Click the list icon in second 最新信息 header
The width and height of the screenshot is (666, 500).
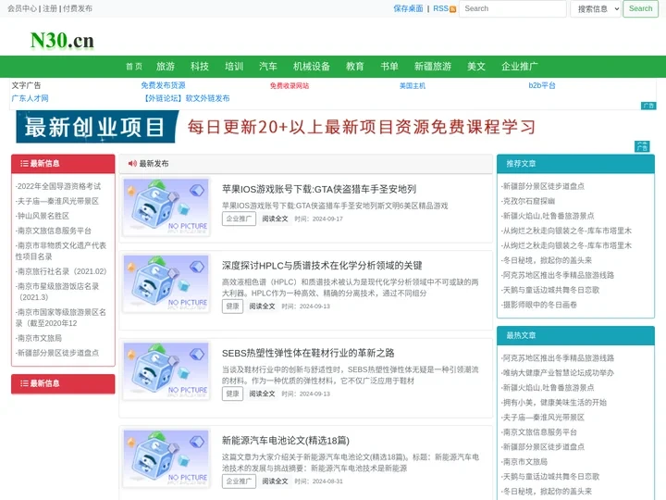tap(24, 383)
